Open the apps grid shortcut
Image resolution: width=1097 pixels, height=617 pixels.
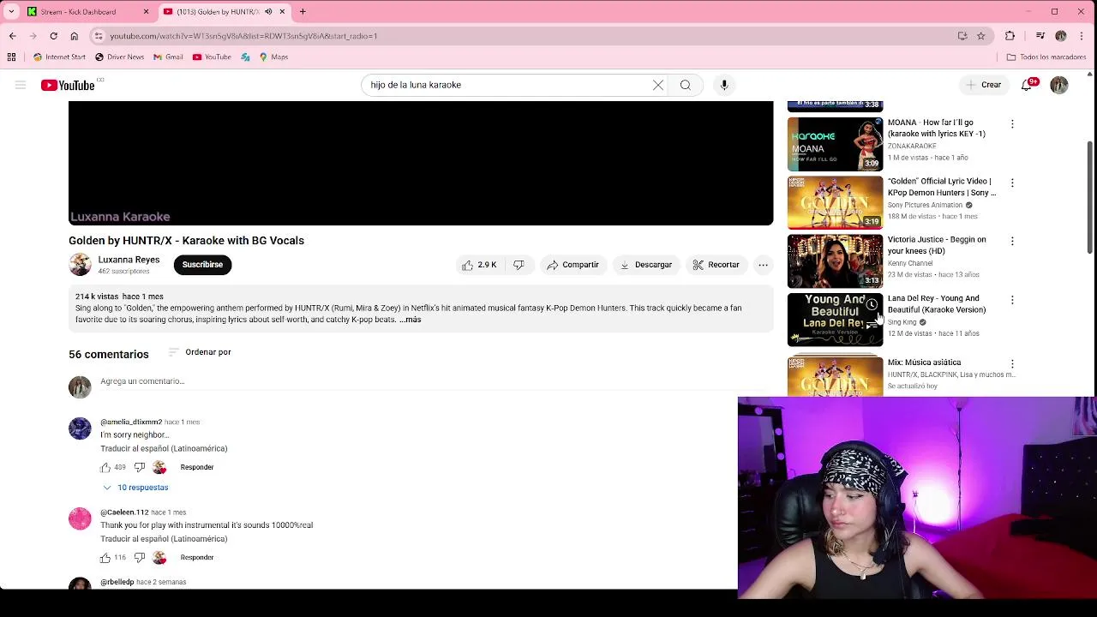(11, 57)
